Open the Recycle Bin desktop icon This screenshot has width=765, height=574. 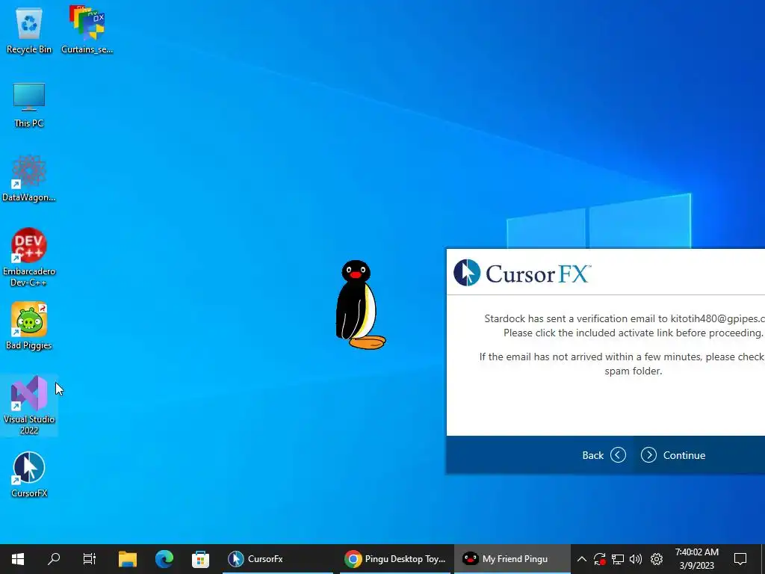(29, 31)
